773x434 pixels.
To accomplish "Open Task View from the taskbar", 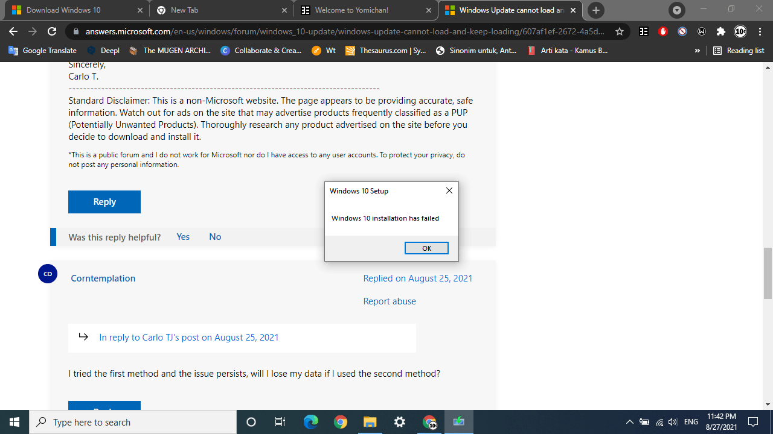I will pos(280,422).
